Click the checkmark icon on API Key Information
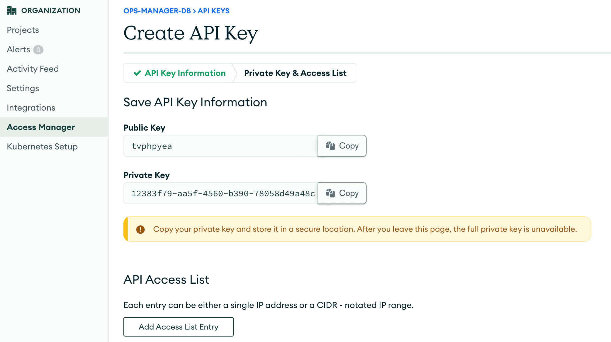This screenshot has width=611, height=342. coord(136,73)
